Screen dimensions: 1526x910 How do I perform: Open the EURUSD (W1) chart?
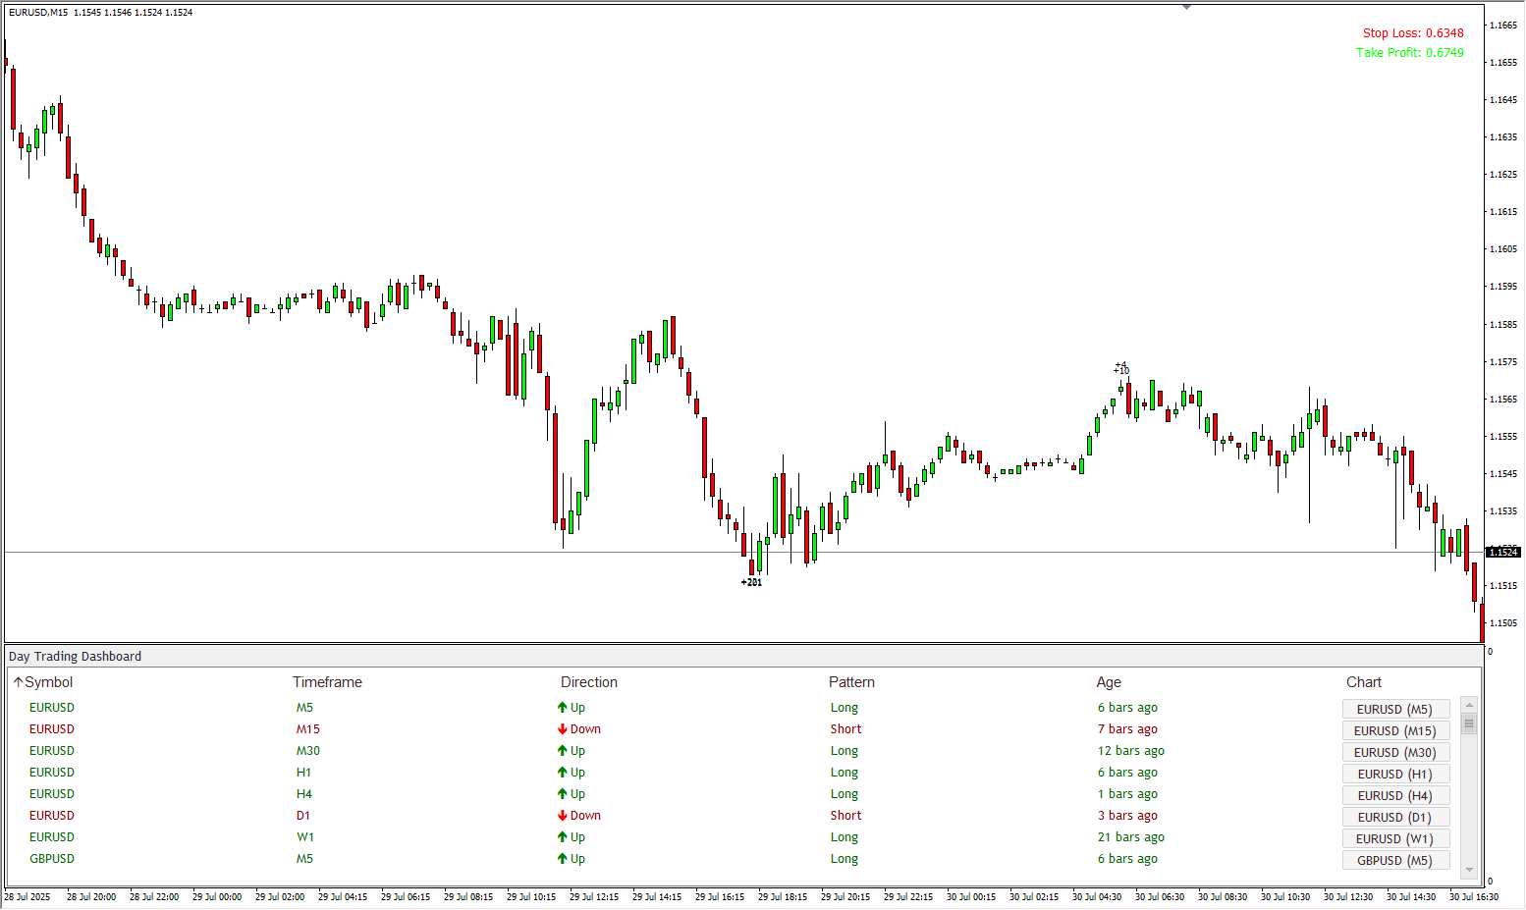click(1394, 838)
